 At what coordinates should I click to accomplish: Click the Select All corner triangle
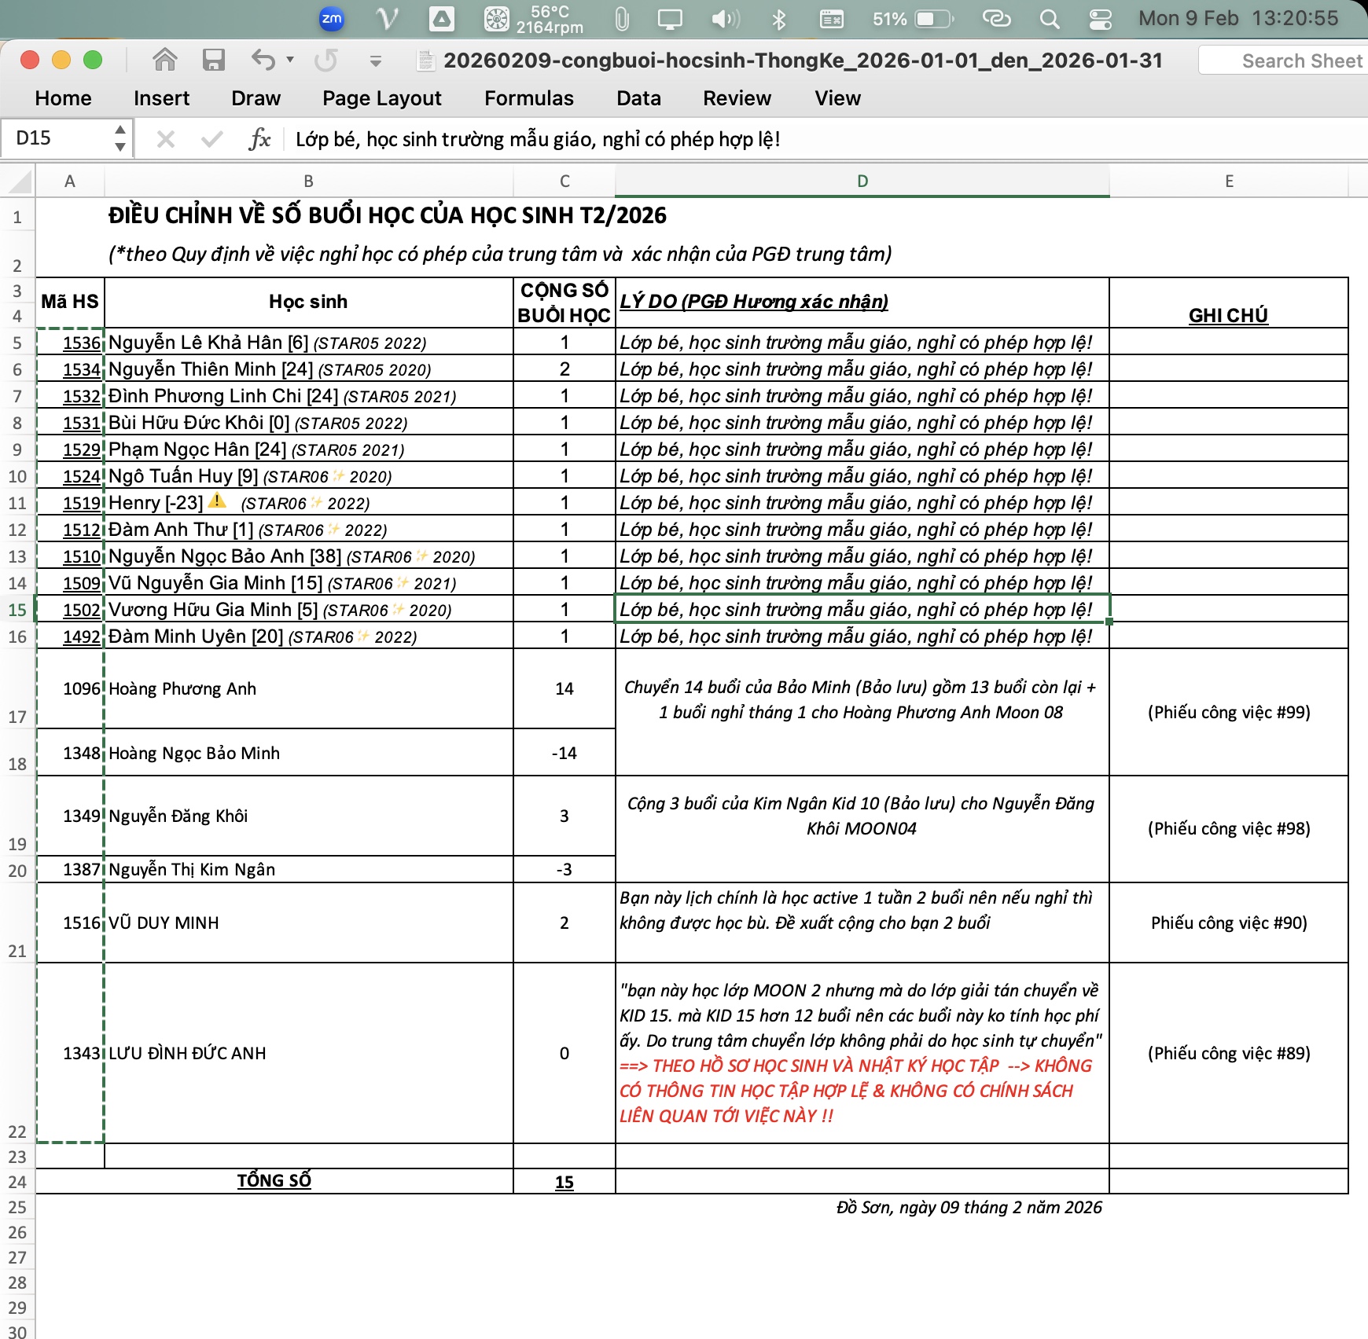19,182
